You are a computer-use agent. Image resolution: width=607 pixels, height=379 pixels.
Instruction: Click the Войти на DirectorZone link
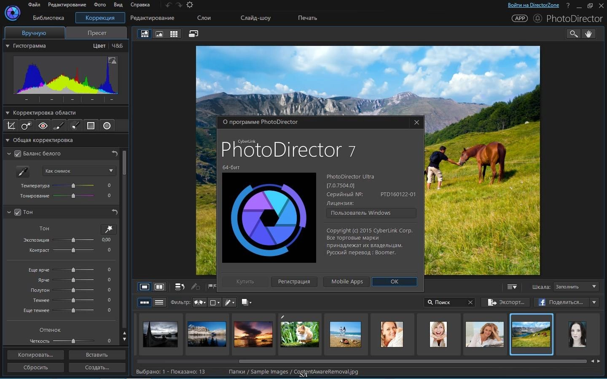pos(533,5)
